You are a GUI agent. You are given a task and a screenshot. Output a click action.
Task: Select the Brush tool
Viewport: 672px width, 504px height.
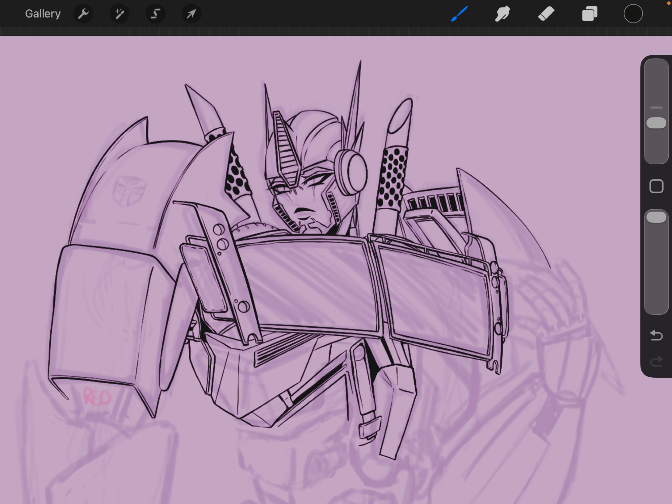459,14
